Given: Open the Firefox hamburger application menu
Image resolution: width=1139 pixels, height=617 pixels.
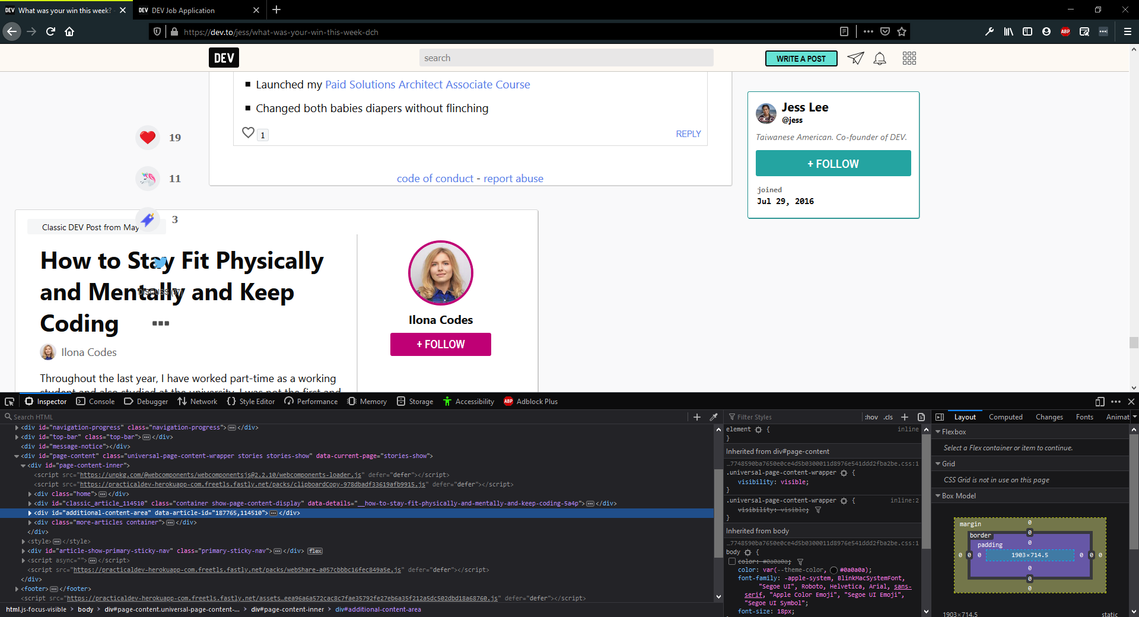Looking at the screenshot, I should click(1128, 31).
